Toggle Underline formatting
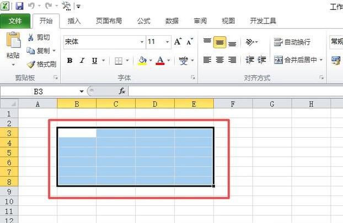Screen dimensions: 343x223 (x=94, y=61)
